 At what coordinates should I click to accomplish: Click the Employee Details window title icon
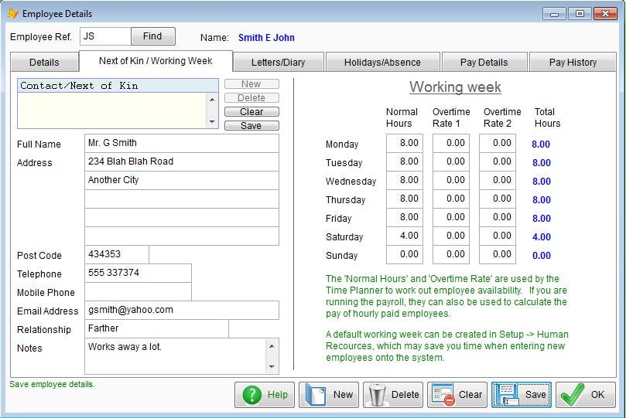(x=13, y=14)
